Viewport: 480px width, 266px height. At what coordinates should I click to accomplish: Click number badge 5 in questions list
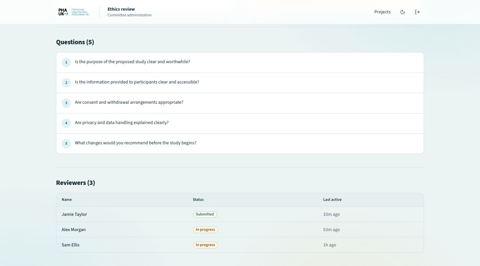coord(66,144)
